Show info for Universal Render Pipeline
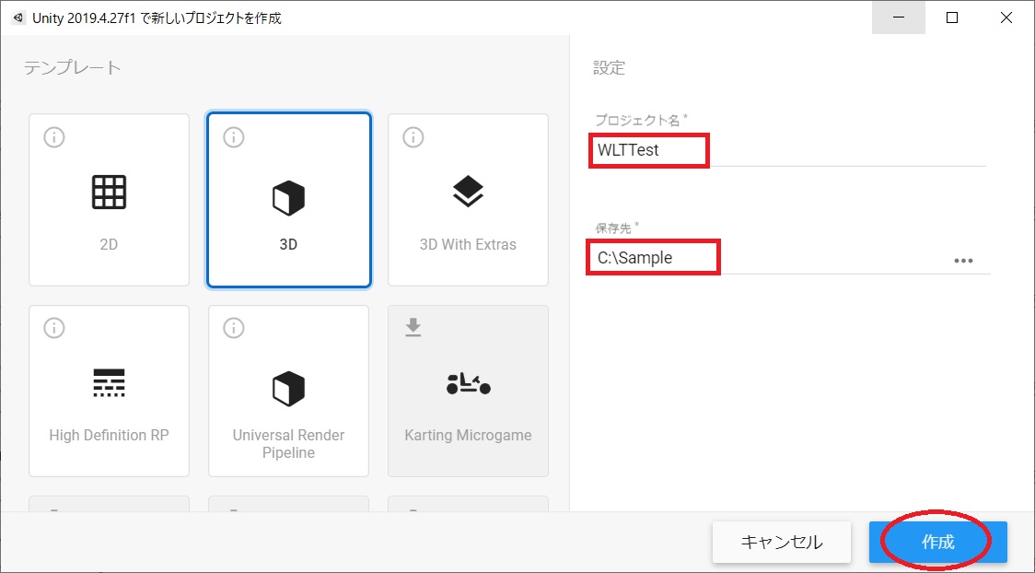This screenshot has width=1035, height=573. click(x=234, y=328)
